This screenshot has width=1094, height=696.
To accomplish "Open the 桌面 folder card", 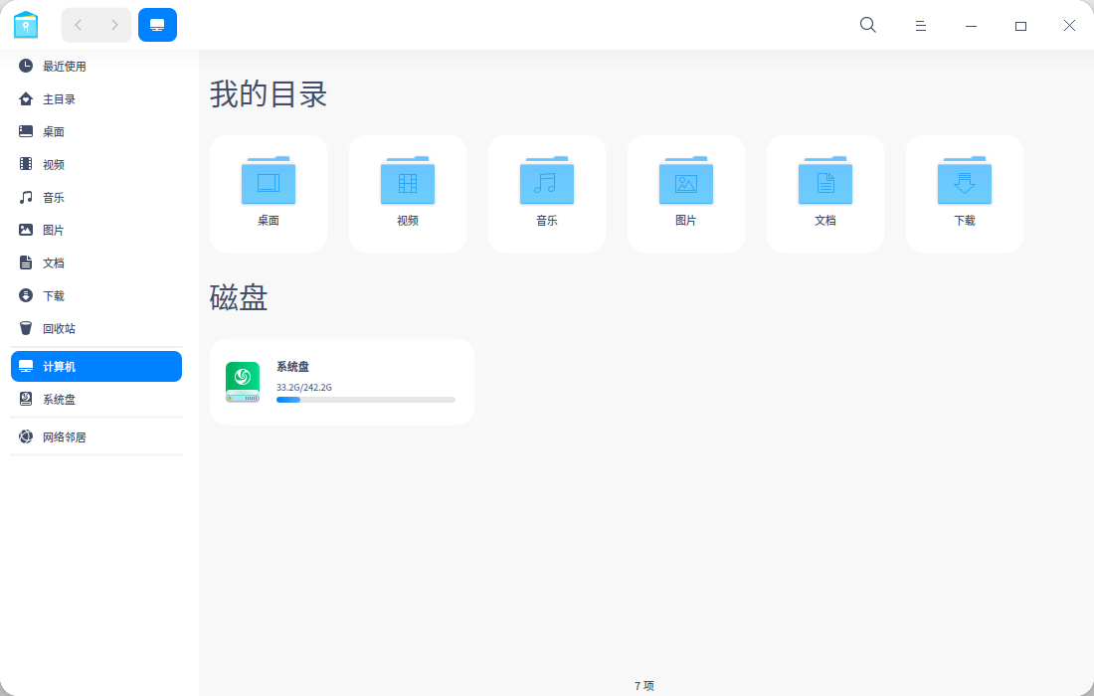I will pos(269,194).
